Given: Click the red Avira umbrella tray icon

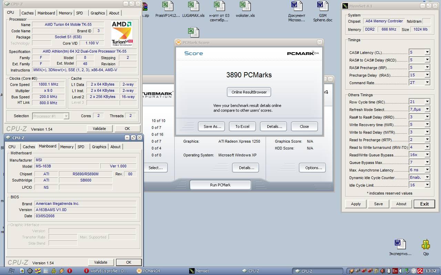Looking at the screenshot, I should pos(420,271).
